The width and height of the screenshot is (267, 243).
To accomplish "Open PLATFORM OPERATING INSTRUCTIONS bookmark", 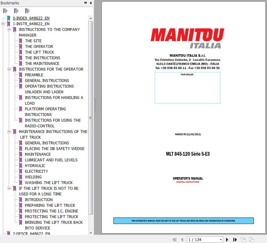I will click(x=45, y=112).
